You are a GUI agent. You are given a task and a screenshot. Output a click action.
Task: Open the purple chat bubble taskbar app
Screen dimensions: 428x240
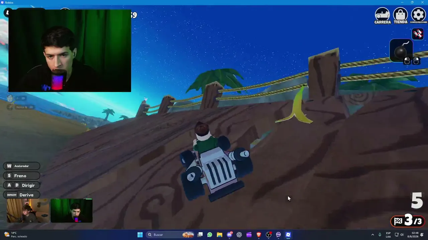278,235
